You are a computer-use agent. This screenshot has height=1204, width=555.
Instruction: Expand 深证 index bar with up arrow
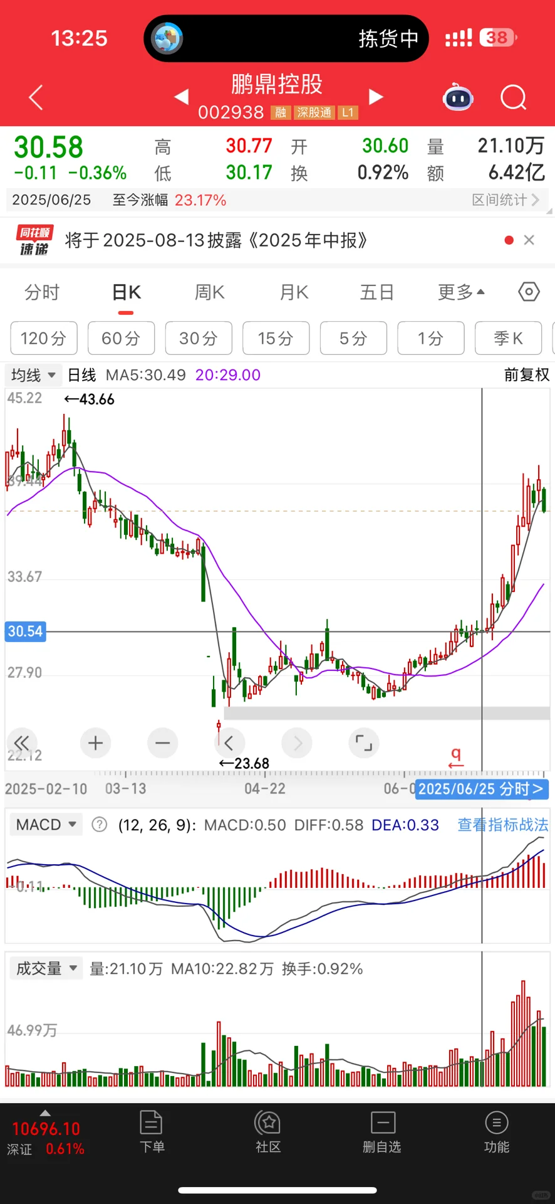coord(45,1113)
